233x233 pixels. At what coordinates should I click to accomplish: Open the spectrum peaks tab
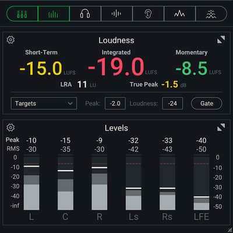tap(179, 13)
